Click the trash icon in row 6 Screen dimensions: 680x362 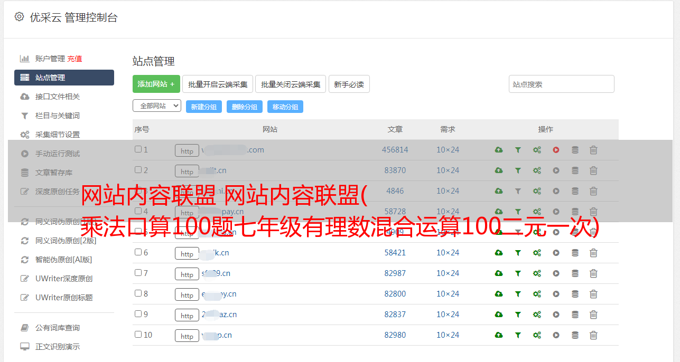pos(593,253)
